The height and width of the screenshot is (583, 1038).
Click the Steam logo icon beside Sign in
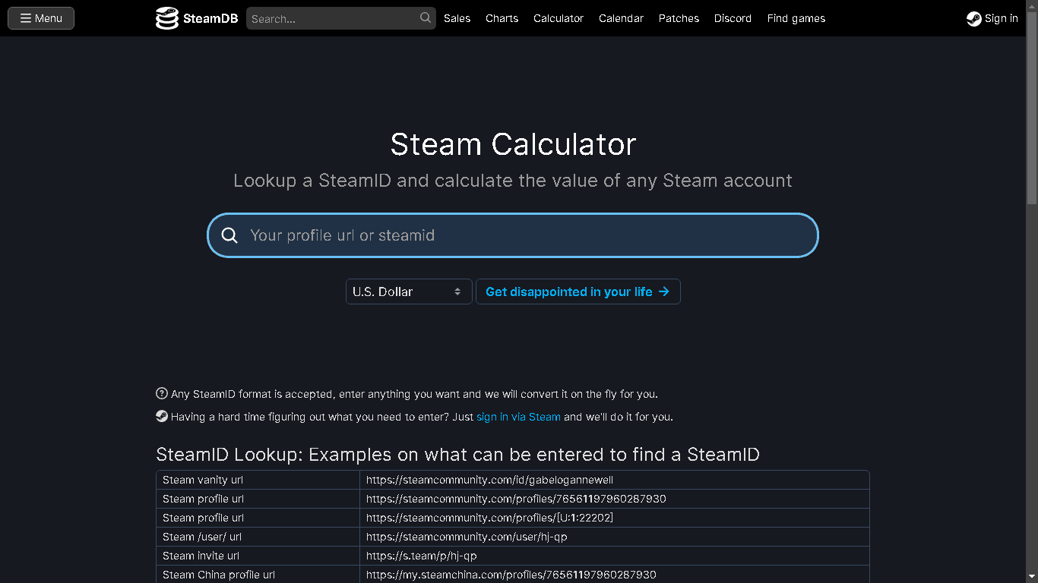click(x=973, y=19)
